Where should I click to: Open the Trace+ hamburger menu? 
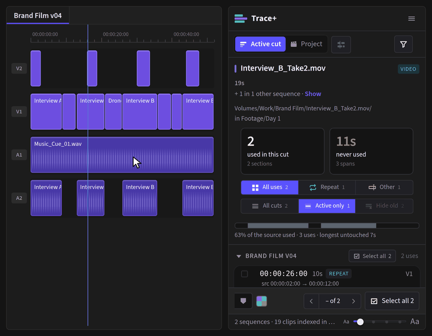[x=411, y=18]
